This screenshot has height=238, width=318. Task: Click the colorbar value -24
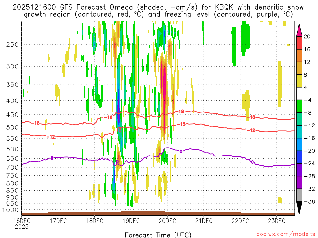pos(309,164)
